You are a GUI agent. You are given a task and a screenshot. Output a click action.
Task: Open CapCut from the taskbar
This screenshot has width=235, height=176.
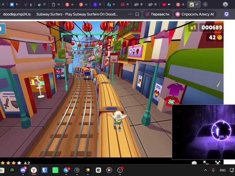click(98, 170)
